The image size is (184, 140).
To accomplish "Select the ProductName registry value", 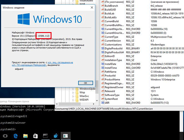I will [112, 79].
